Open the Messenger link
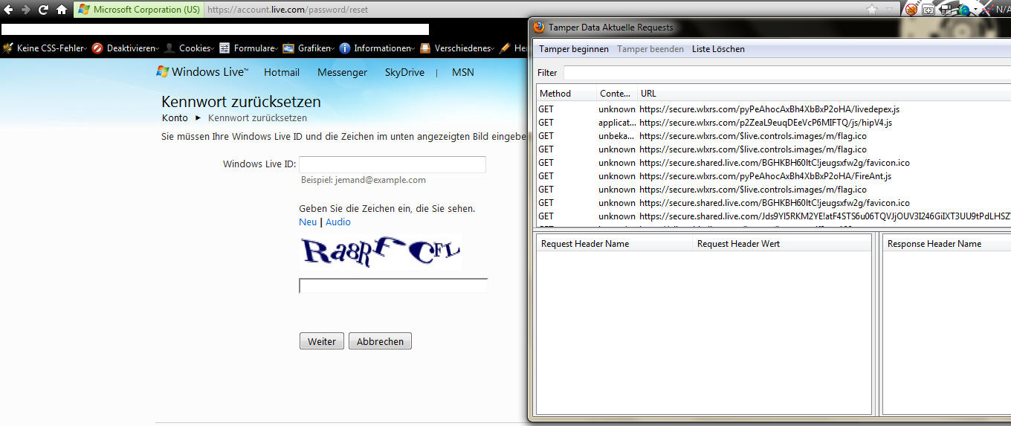This screenshot has width=1011, height=426. tap(342, 72)
